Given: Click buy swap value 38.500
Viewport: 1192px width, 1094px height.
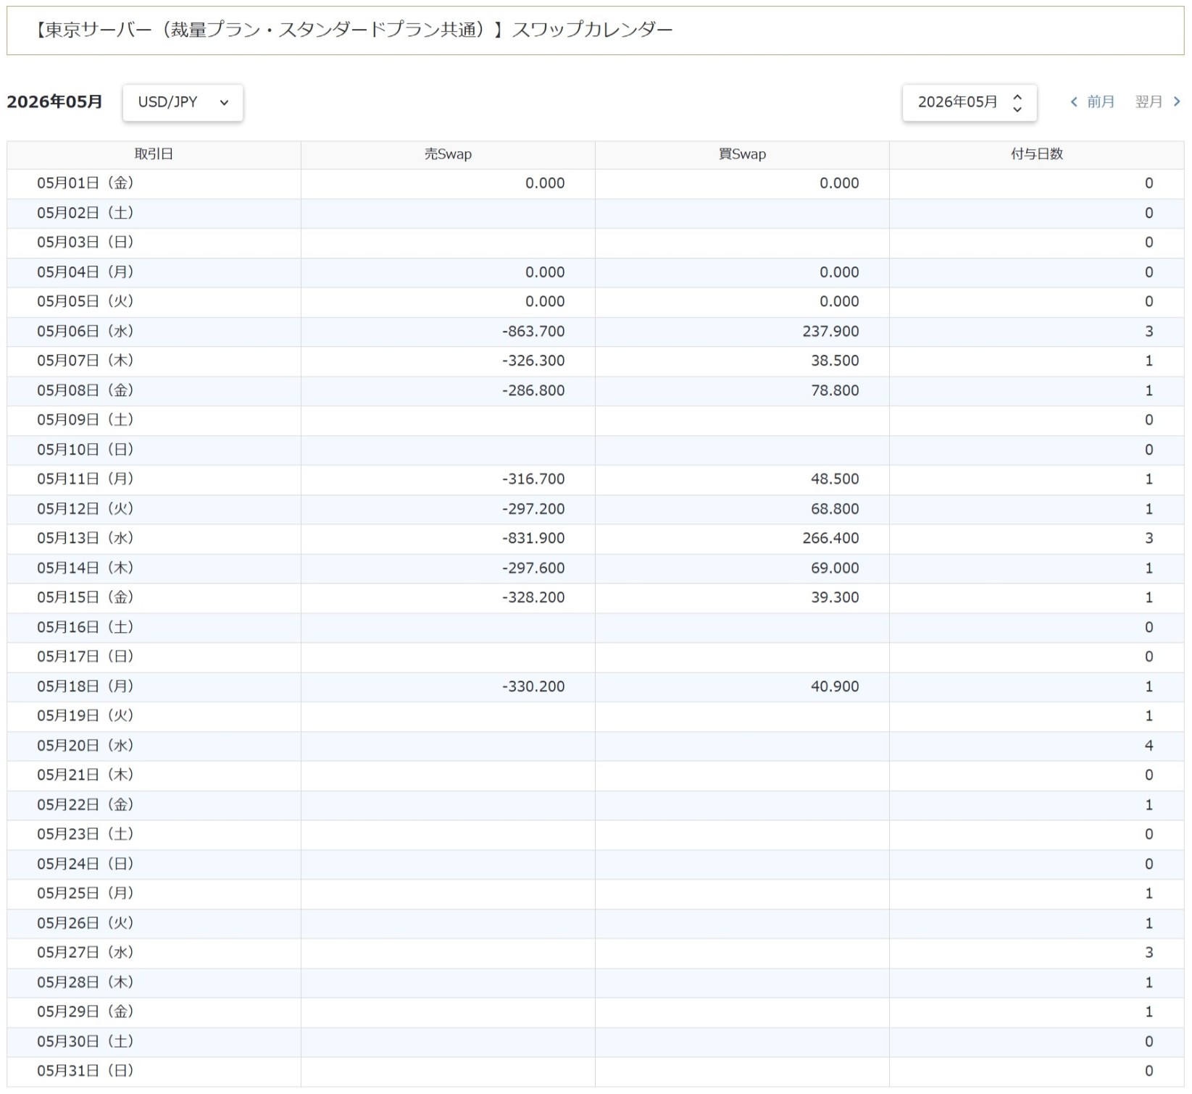Looking at the screenshot, I should tap(835, 361).
